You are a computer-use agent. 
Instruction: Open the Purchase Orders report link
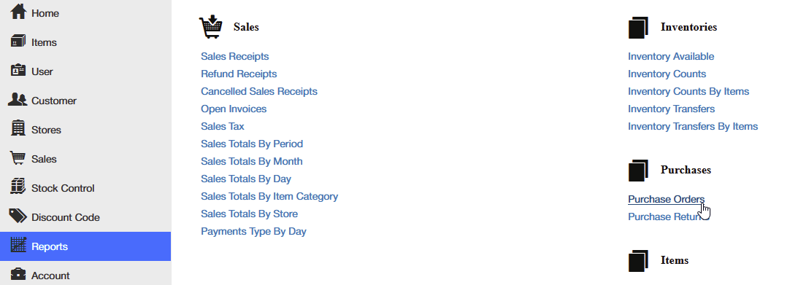tap(666, 199)
